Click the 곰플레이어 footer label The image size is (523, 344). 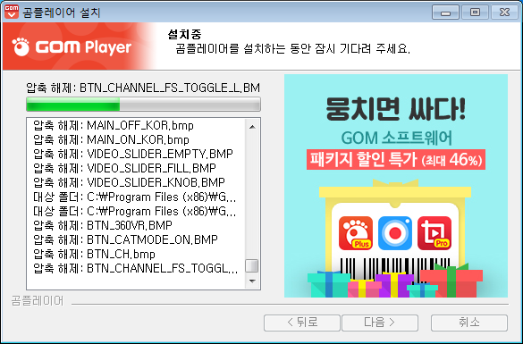click(x=38, y=301)
